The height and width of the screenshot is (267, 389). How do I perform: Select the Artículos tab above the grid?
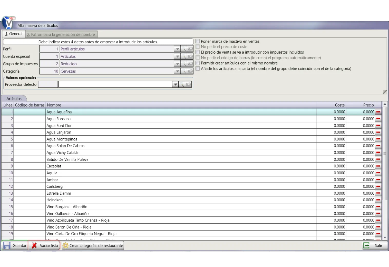14,99
